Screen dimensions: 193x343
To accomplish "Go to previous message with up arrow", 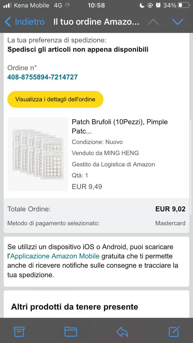I will [x=153, y=22].
